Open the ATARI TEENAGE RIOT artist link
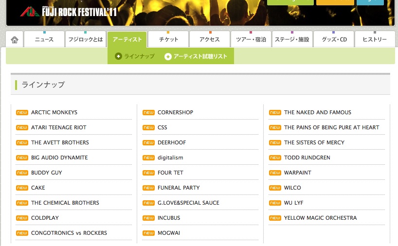Image resolution: width=398 pixels, height=246 pixels. coord(59,127)
